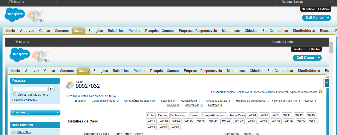Open the inner Sub-Campanhas tab
337x135 pixels.
[280, 71]
